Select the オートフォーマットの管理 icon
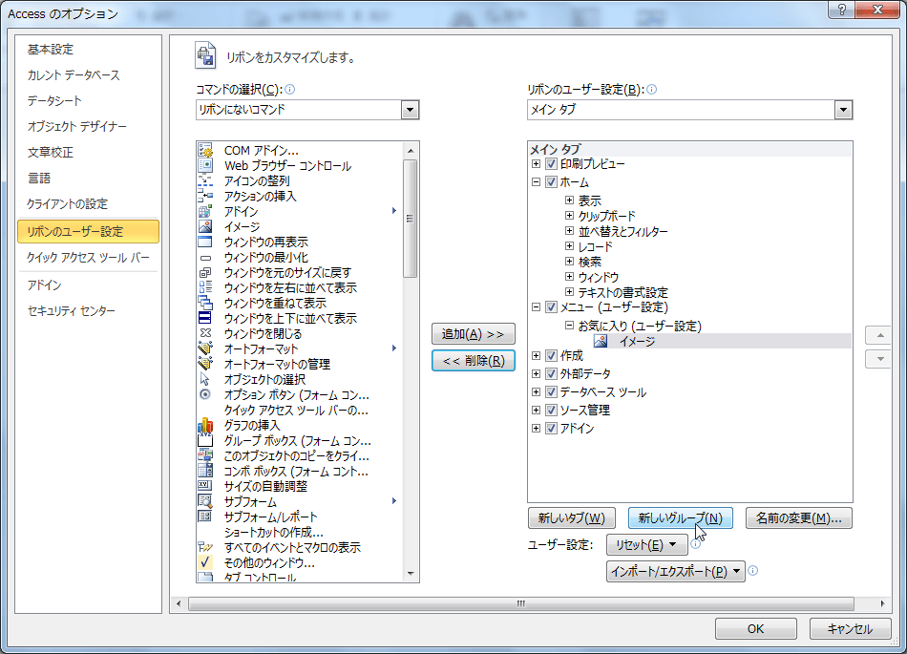This screenshot has width=907, height=654. (x=205, y=364)
